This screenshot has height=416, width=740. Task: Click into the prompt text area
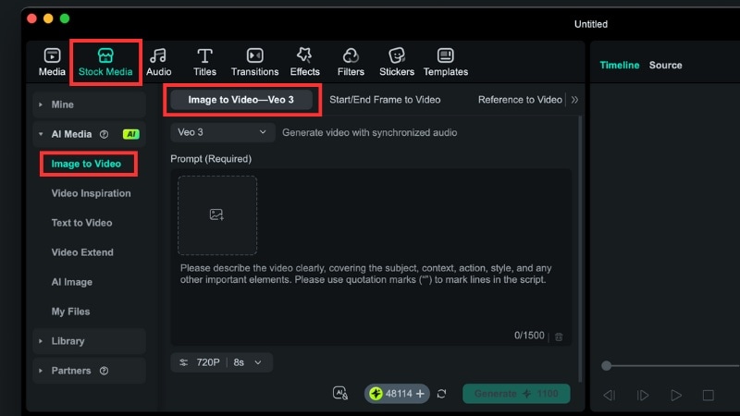371,257
